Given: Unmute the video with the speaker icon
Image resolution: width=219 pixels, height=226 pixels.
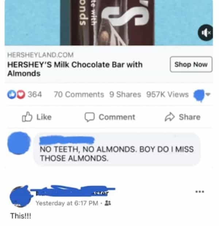Looking at the screenshot, I should 205,33.
